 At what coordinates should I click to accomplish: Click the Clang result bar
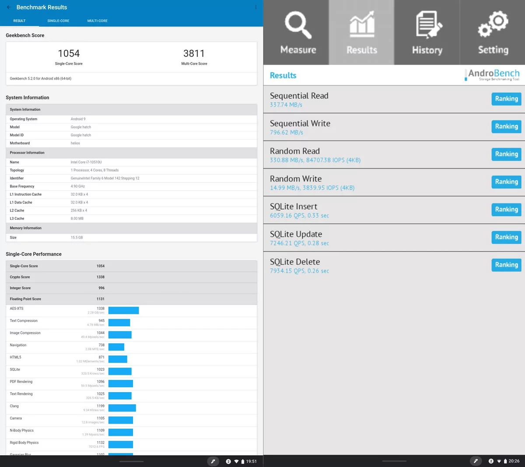(x=122, y=408)
